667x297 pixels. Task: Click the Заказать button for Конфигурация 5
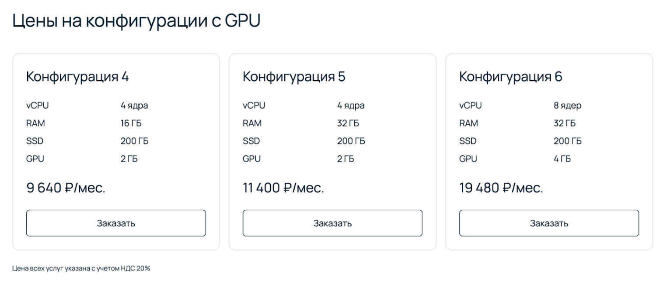[x=332, y=223]
